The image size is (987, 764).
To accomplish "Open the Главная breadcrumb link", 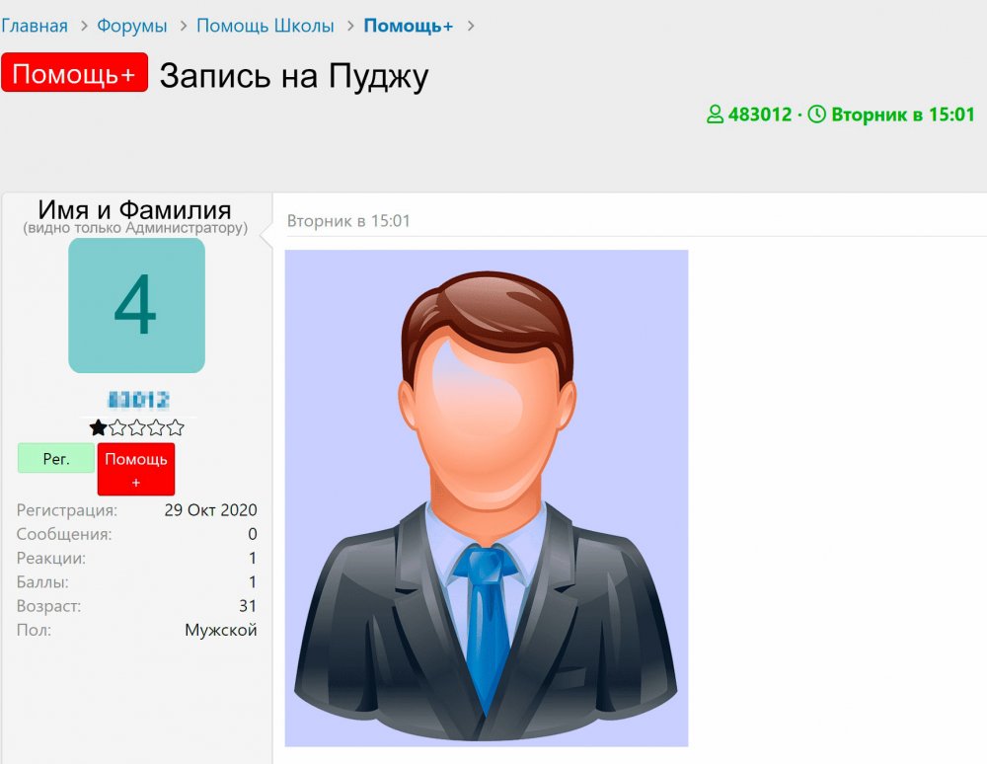I will pyautogui.click(x=34, y=26).
